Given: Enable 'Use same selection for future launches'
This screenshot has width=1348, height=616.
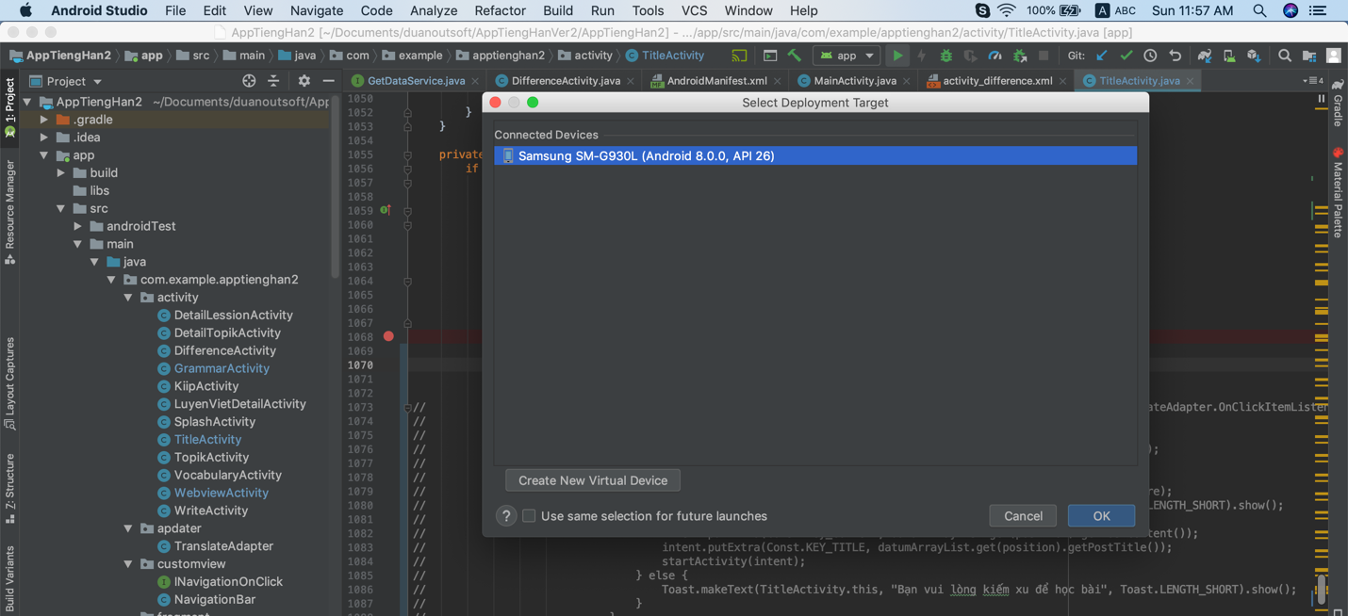Looking at the screenshot, I should point(529,516).
